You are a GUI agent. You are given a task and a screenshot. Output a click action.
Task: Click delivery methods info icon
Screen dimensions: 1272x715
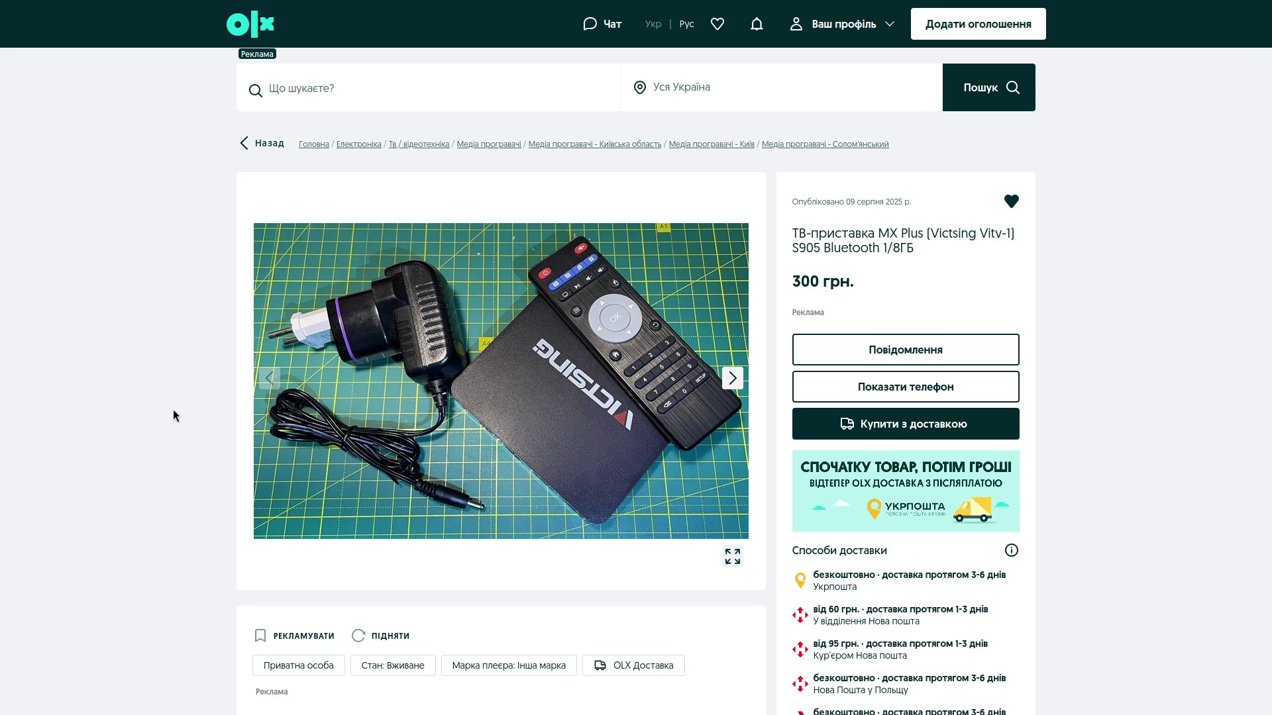click(1011, 550)
